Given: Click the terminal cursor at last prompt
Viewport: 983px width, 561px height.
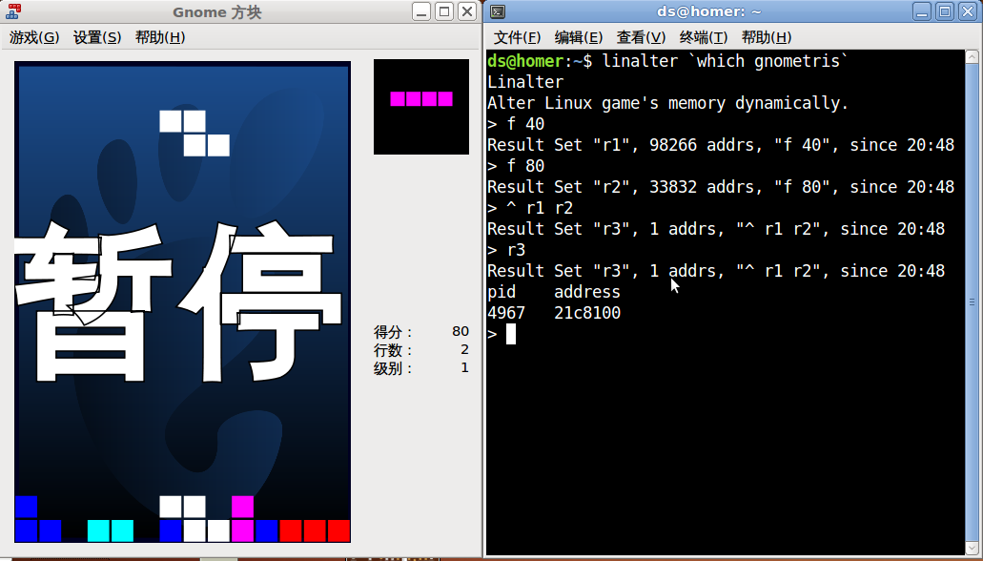Looking at the screenshot, I should [x=511, y=334].
